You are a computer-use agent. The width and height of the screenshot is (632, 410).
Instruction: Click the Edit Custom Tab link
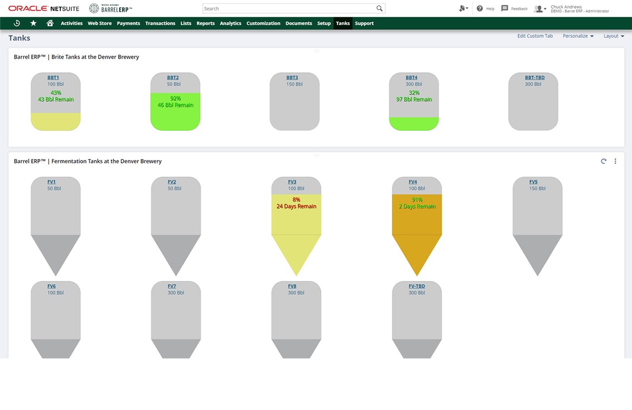(x=535, y=36)
